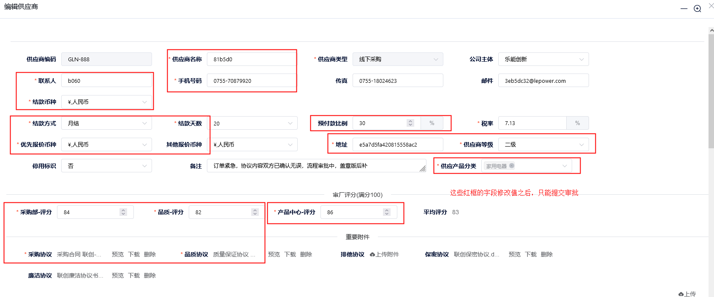The image size is (714, 297).
Task: Minimize the 编辑供应商 dialog
Action: tap(684, 8)
